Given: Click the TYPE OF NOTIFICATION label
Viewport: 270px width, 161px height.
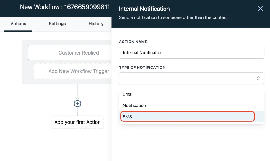Looking at the screenshot, I should click(142, 67).
